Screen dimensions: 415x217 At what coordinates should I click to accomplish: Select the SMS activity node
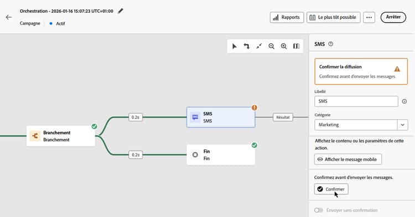point(221,117)
